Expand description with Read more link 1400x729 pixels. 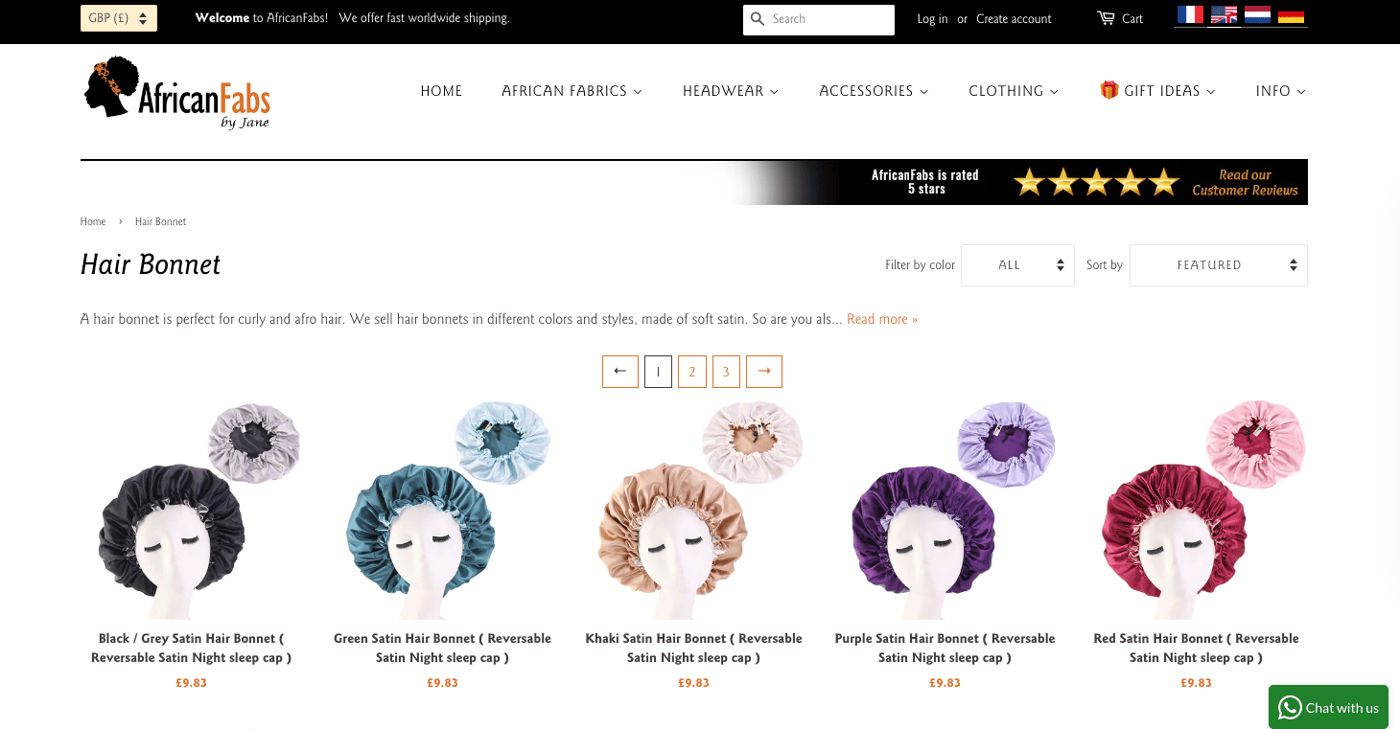882,319
